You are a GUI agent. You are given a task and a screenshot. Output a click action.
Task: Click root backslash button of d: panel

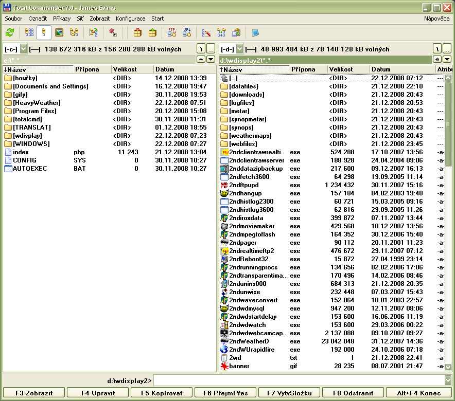tap(437, 49)
